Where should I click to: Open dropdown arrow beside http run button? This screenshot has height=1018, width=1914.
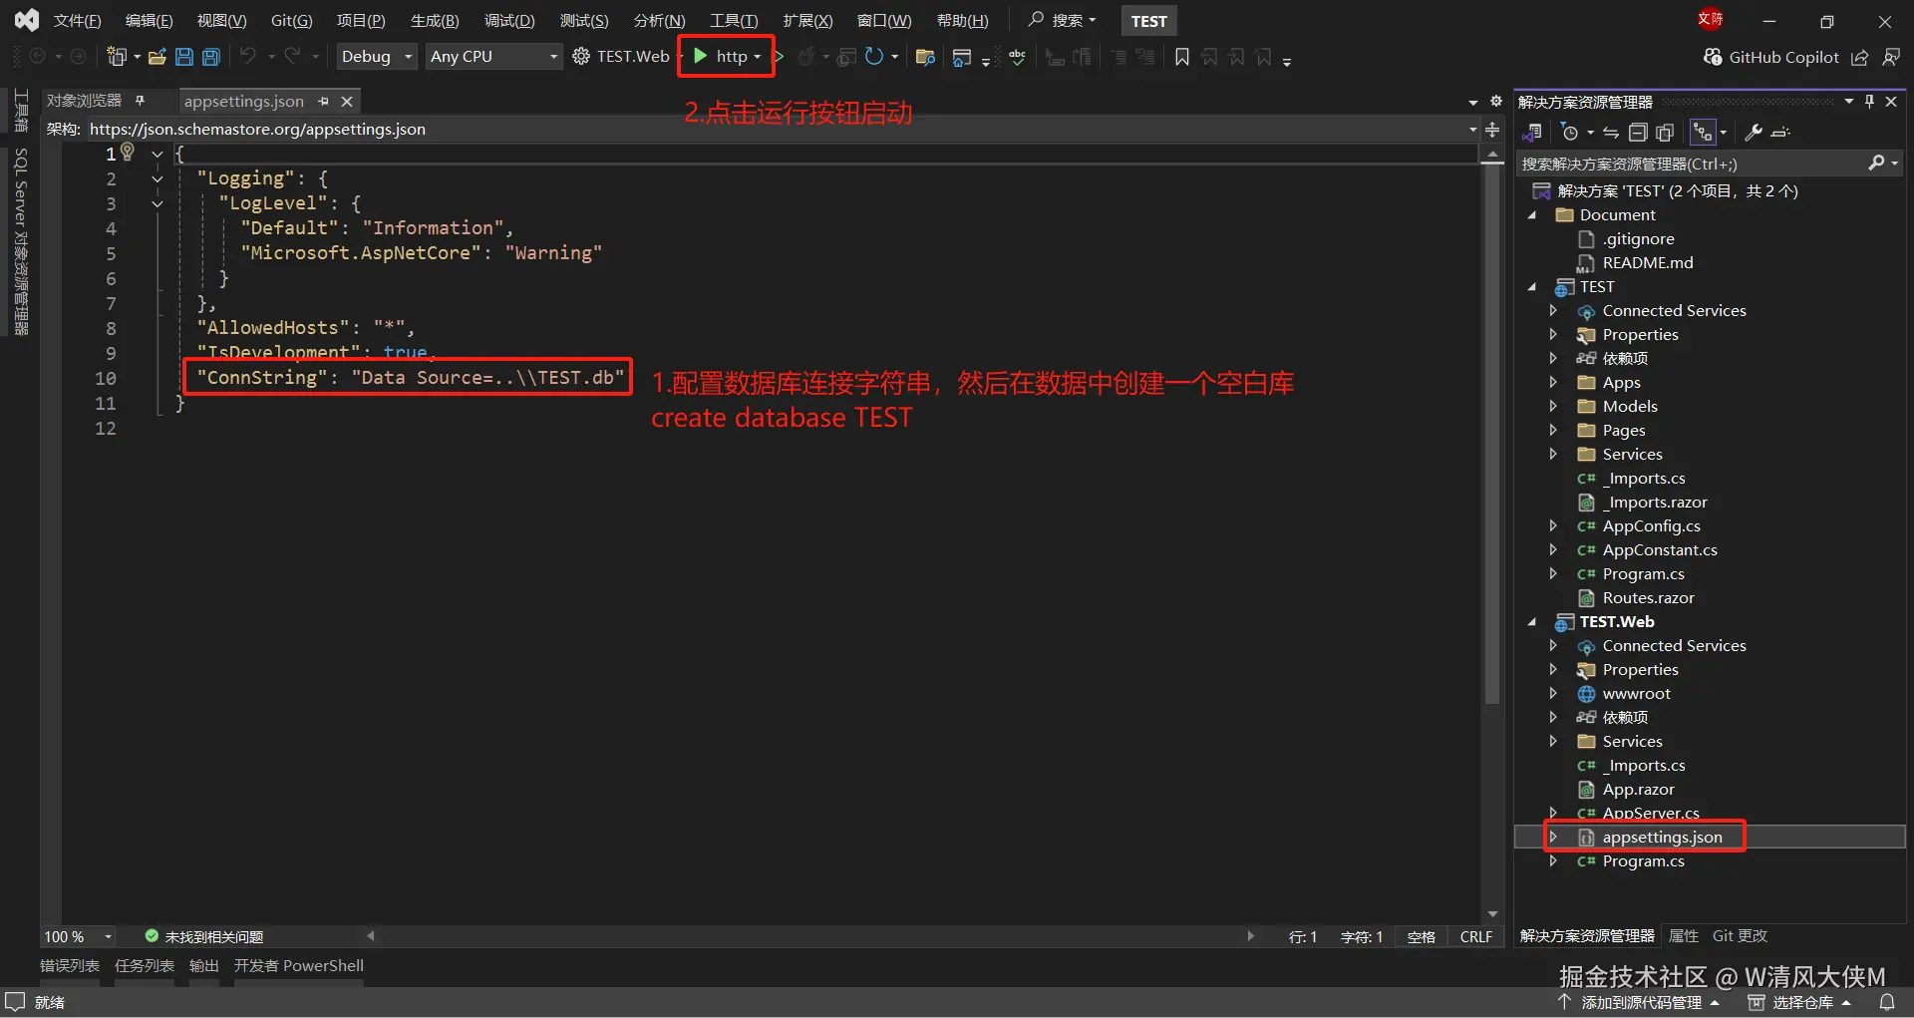(x=758, y=57)
